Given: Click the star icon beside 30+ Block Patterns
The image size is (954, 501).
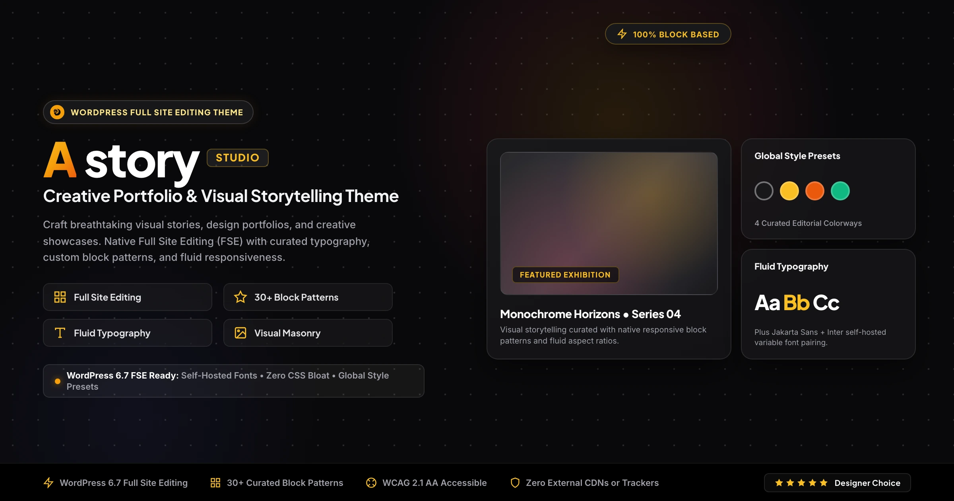Looking at the screenshot, I should tap(240, 297).
